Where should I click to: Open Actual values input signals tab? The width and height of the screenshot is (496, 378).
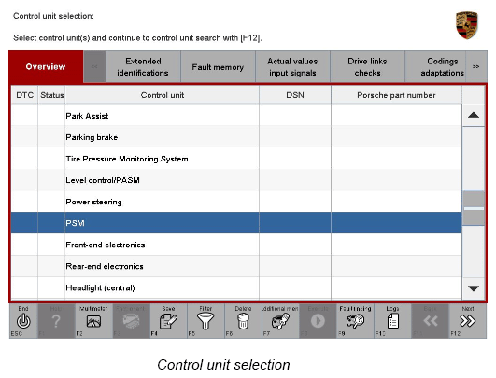292,66
